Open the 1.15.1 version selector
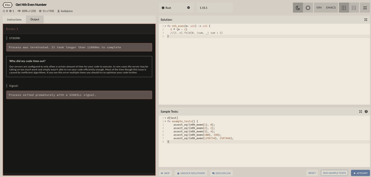This screenshot has height=177, width=371. click(x=214, y=8)
